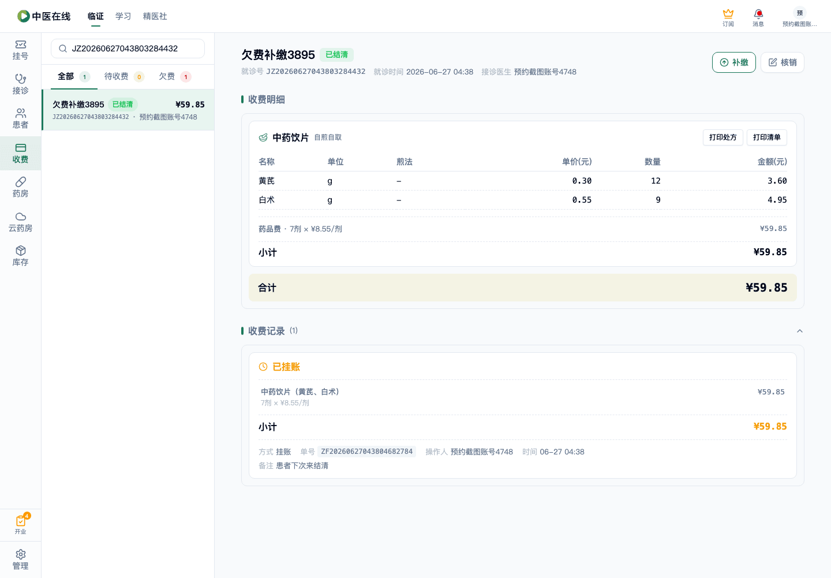This screenshot has width=831, height=578.
Task: Click the 核销 button
Action: click(x=783, y=62)
